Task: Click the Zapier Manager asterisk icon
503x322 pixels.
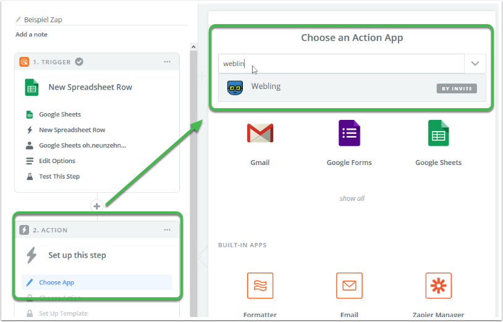Action: [439, 286]
